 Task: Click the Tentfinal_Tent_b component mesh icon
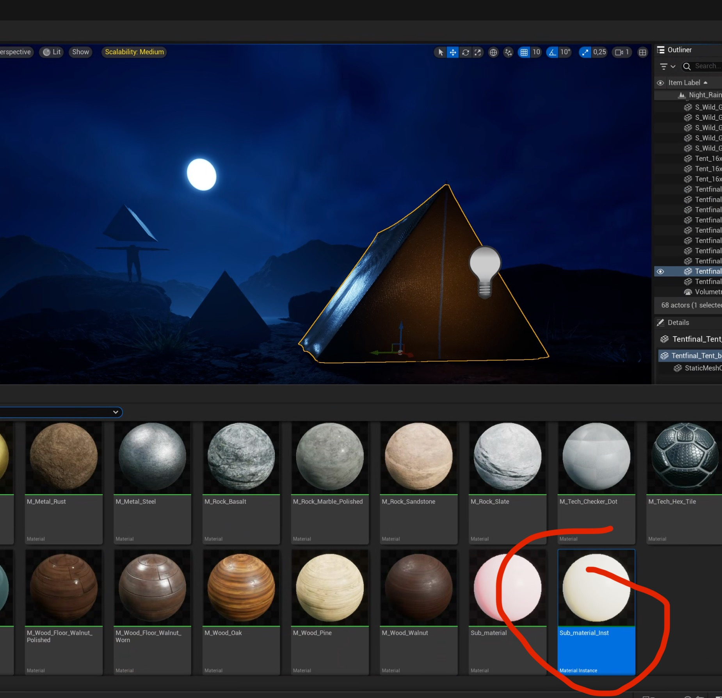pyautogui.click(x=664, y=356)
